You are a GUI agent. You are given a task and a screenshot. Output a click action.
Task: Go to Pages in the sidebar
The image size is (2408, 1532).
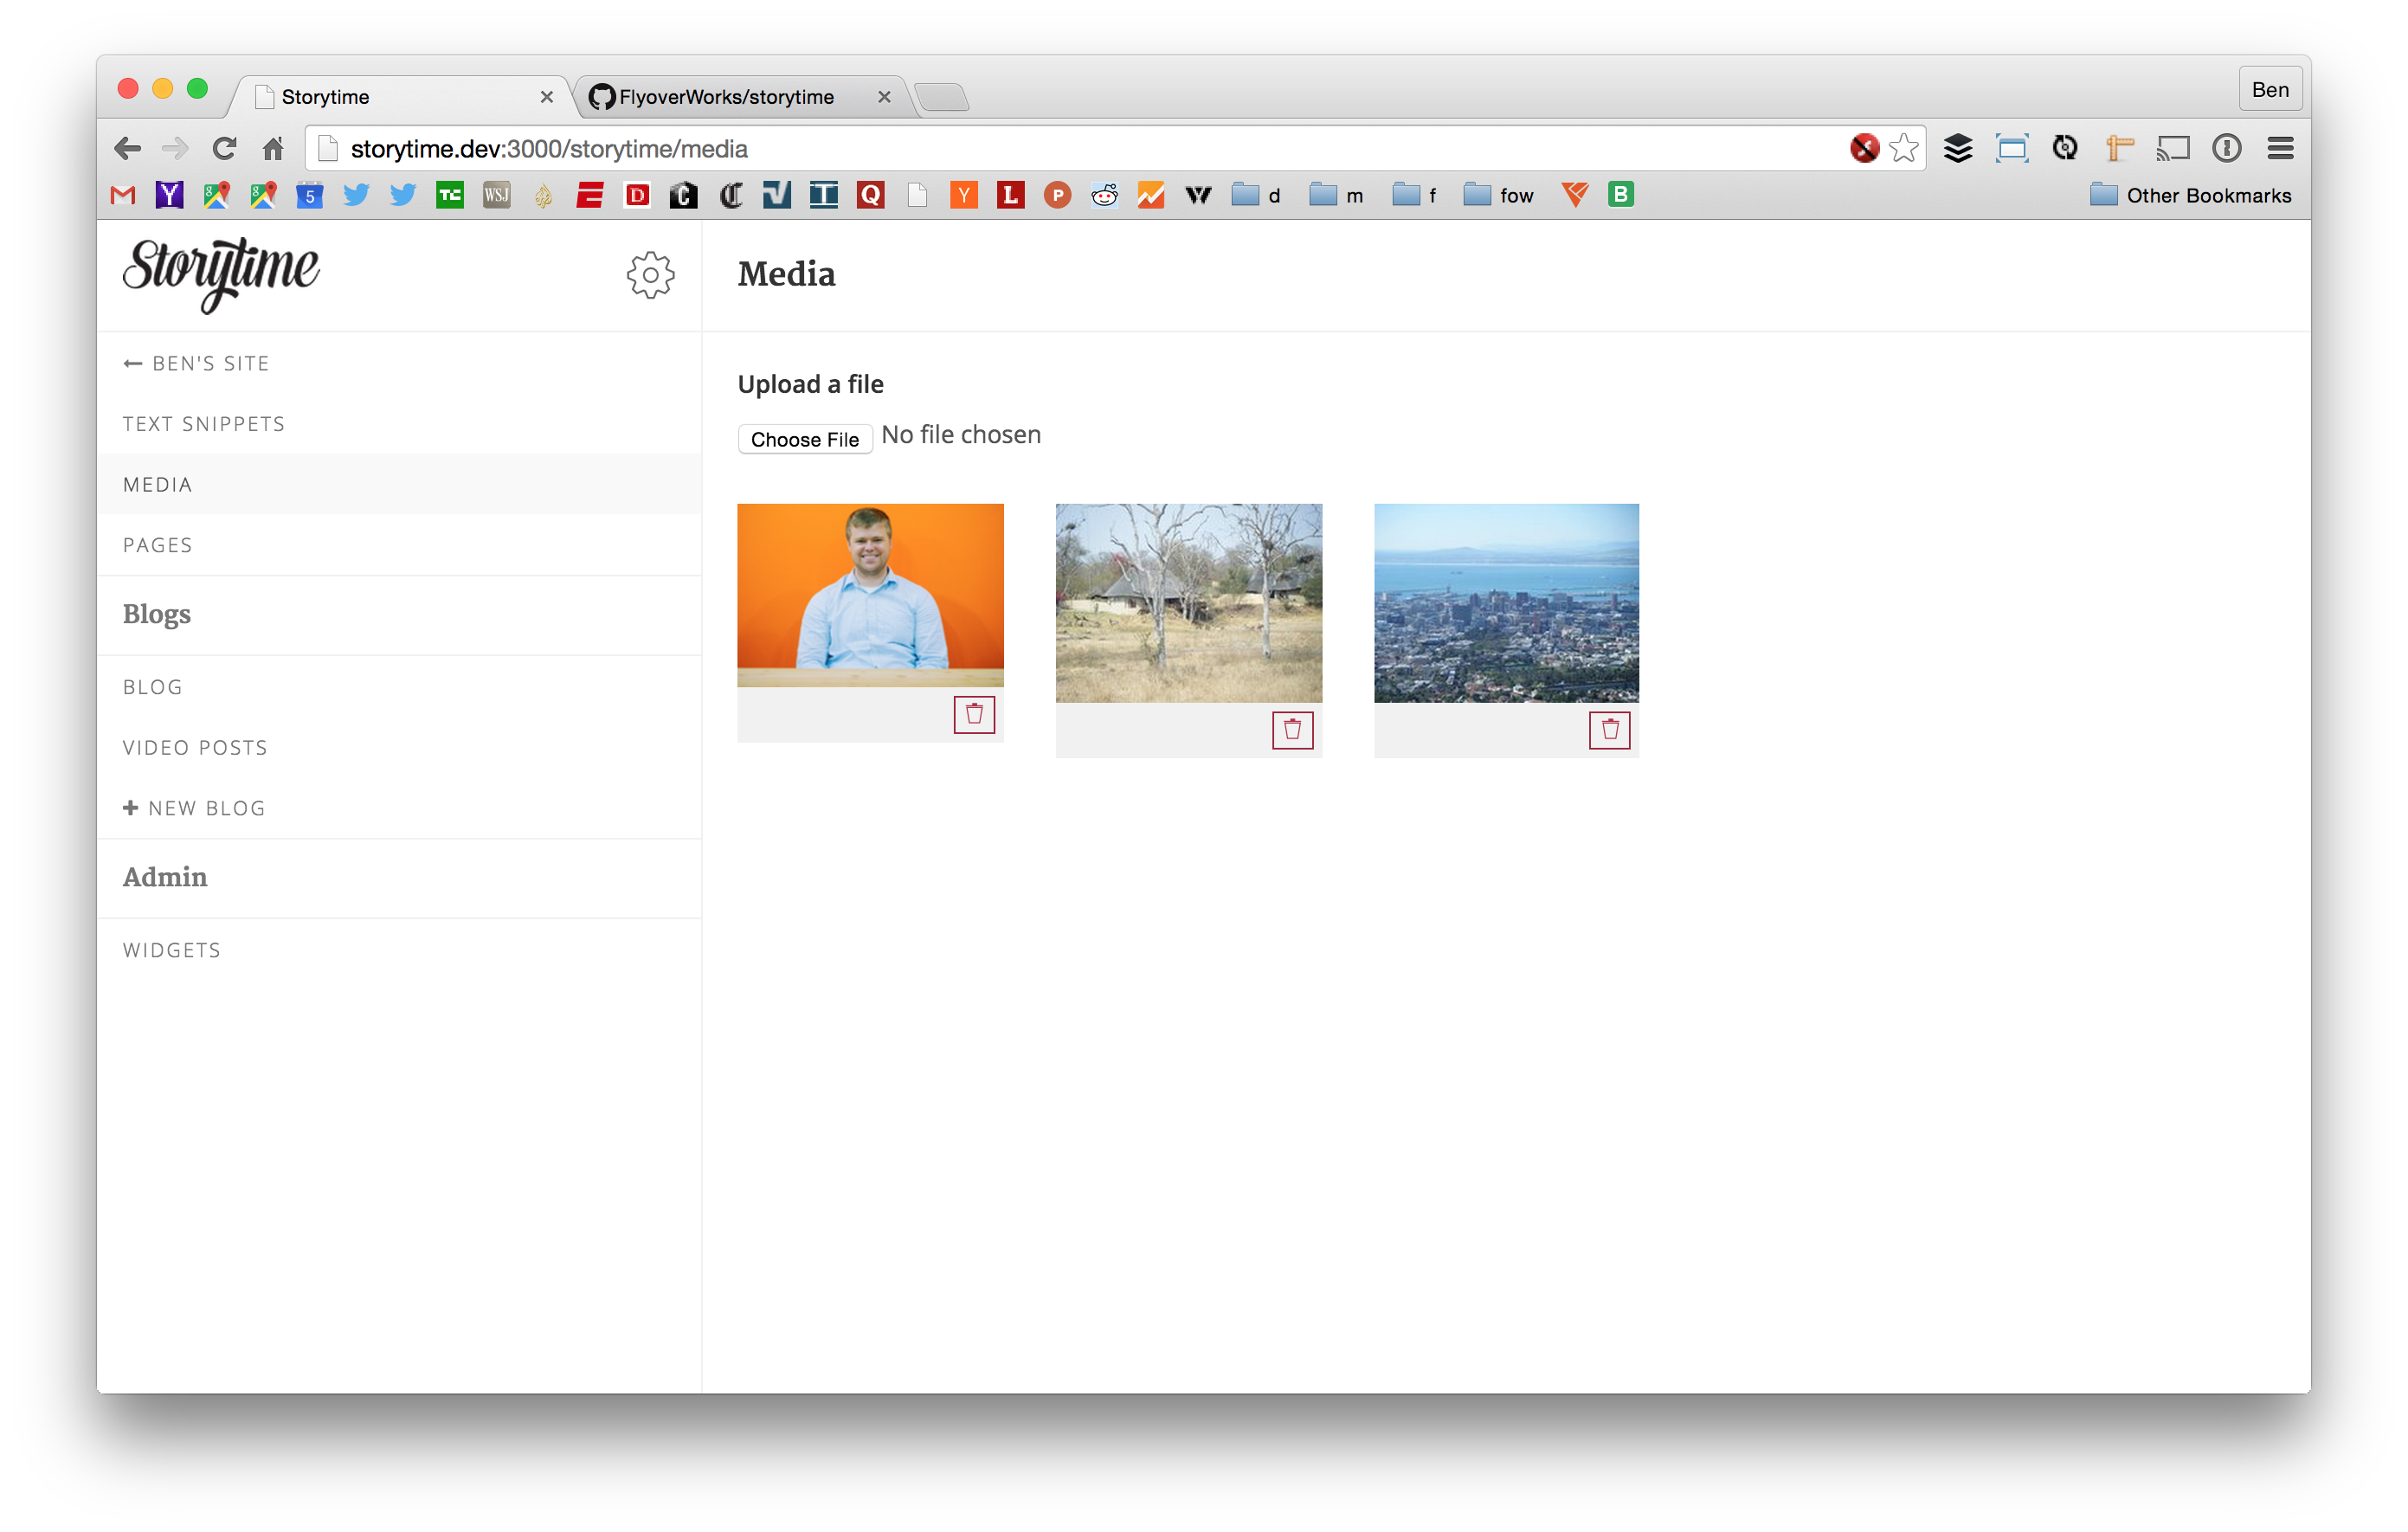[158, 545]
